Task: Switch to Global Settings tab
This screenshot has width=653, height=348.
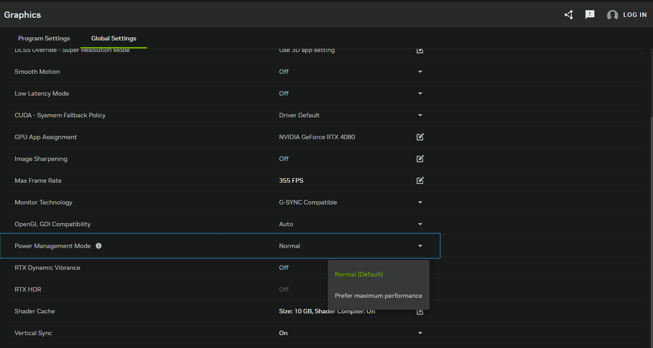Action: 114,38
